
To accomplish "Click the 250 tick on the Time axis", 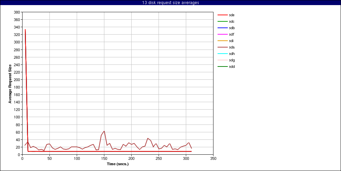I will tap(159, 158).
